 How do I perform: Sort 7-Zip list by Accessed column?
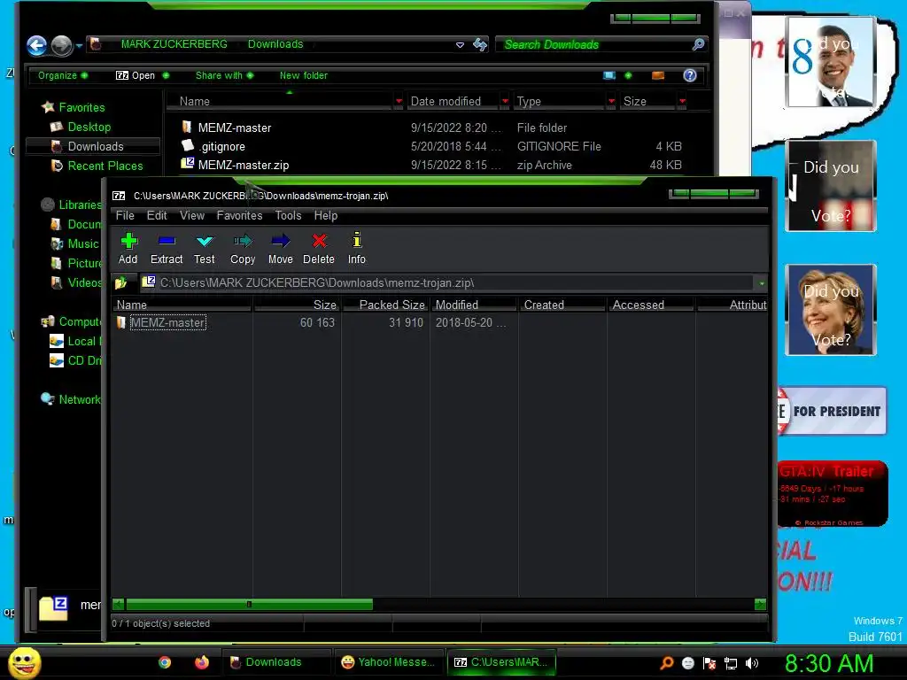pos(651,305)
